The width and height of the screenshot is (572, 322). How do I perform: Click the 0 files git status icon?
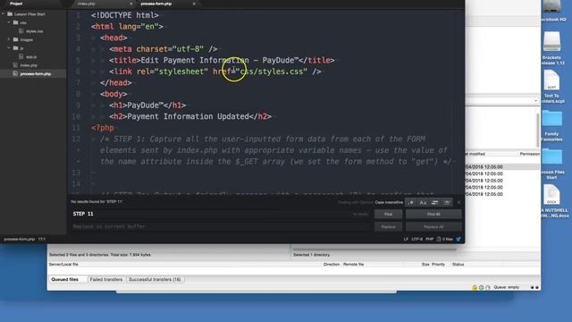click(445, 239)
